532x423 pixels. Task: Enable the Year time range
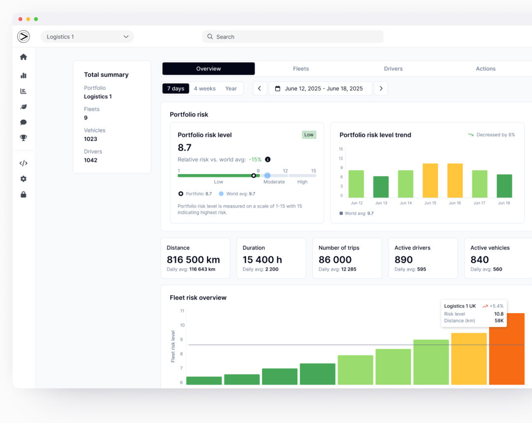point(231,88)
